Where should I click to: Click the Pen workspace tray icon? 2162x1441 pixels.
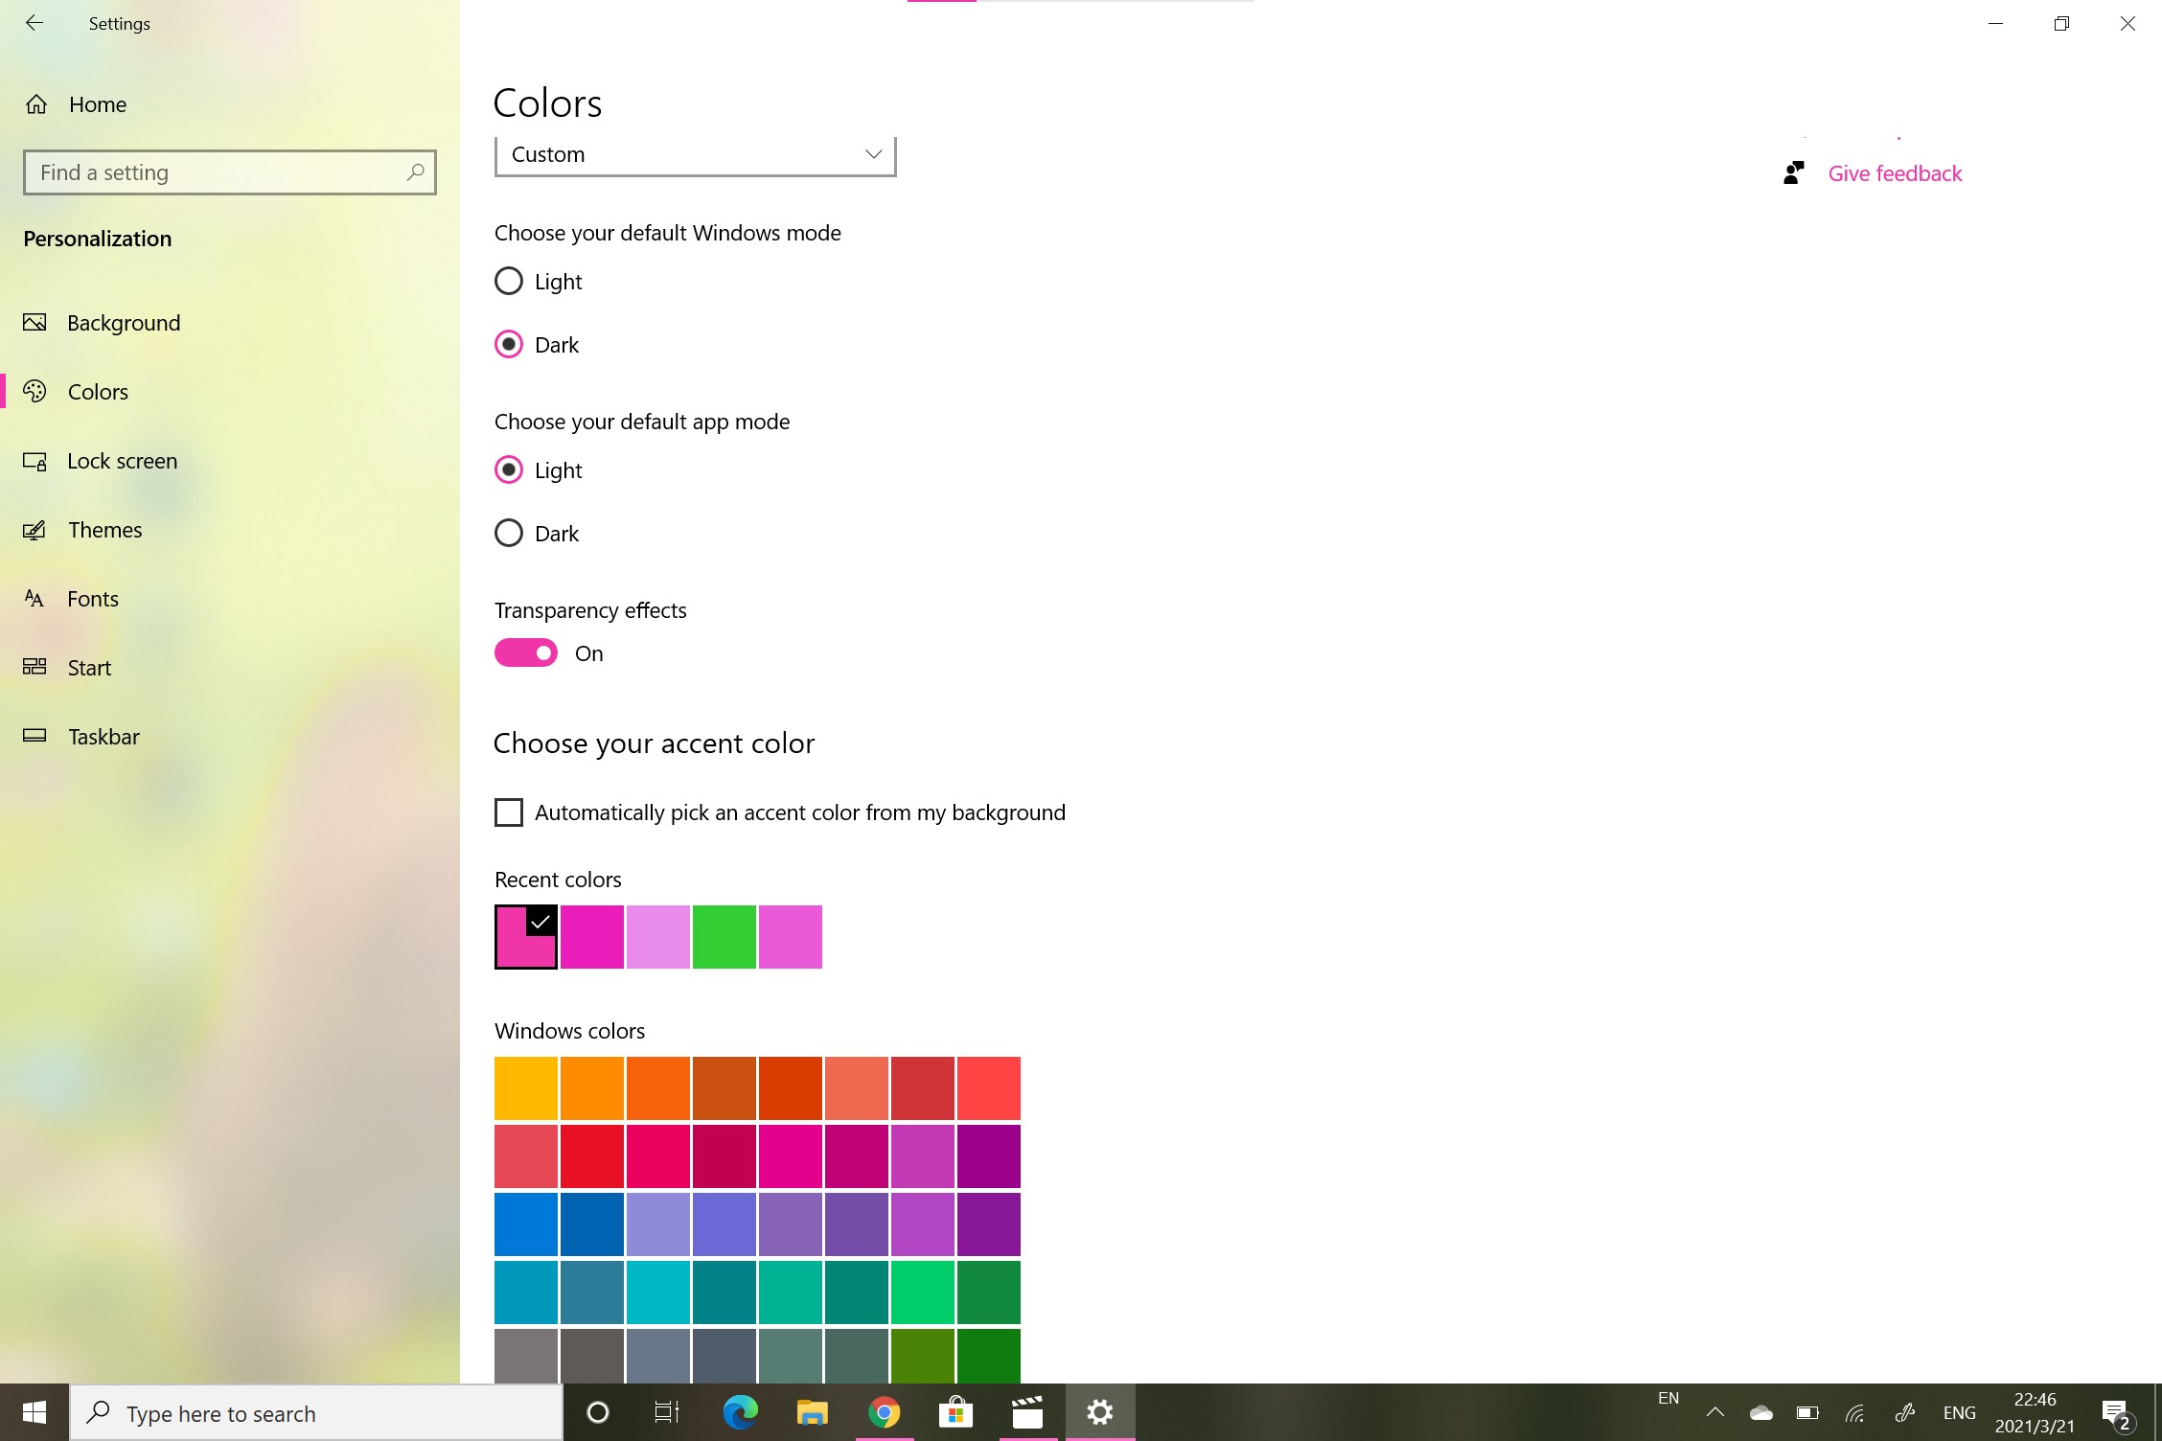coord(1905,1412)
